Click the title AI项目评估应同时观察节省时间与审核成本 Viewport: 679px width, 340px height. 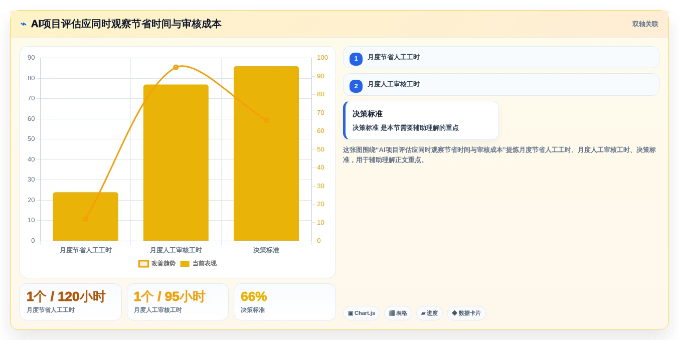click(x=126, y=24)
